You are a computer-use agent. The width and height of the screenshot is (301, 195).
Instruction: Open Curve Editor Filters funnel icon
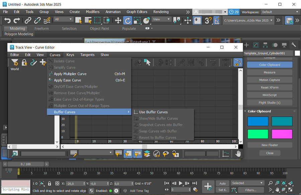(15, 63)
